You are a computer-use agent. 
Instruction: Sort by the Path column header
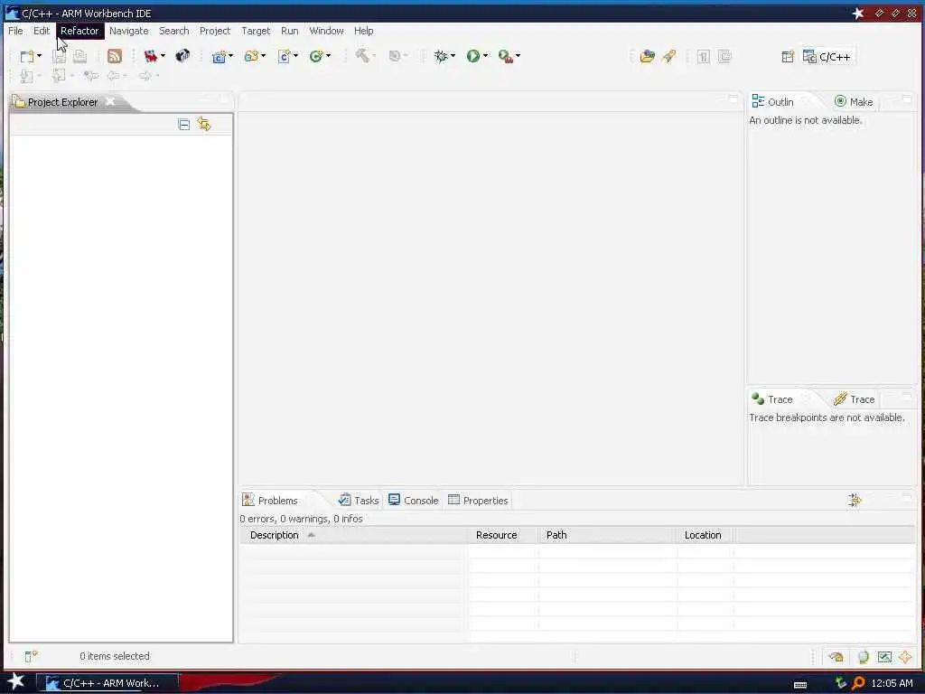coord(608,535)
